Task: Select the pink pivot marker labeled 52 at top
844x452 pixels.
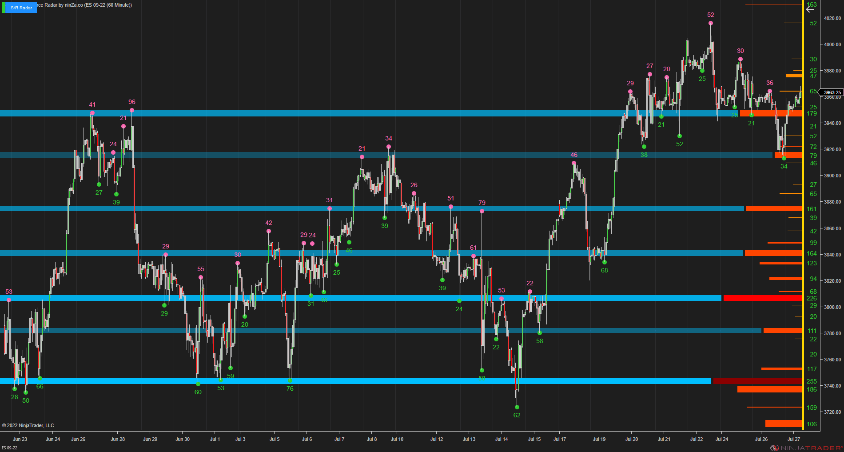Action: point(711,23)
